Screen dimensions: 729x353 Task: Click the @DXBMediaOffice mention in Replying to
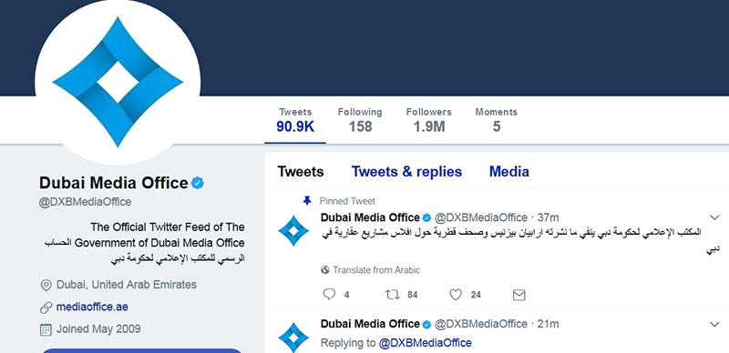tap(425, 343)
